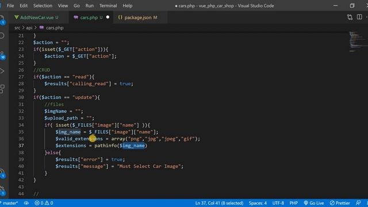Click the Split Editor icon

pyautogui.click(x=359, y=17)
